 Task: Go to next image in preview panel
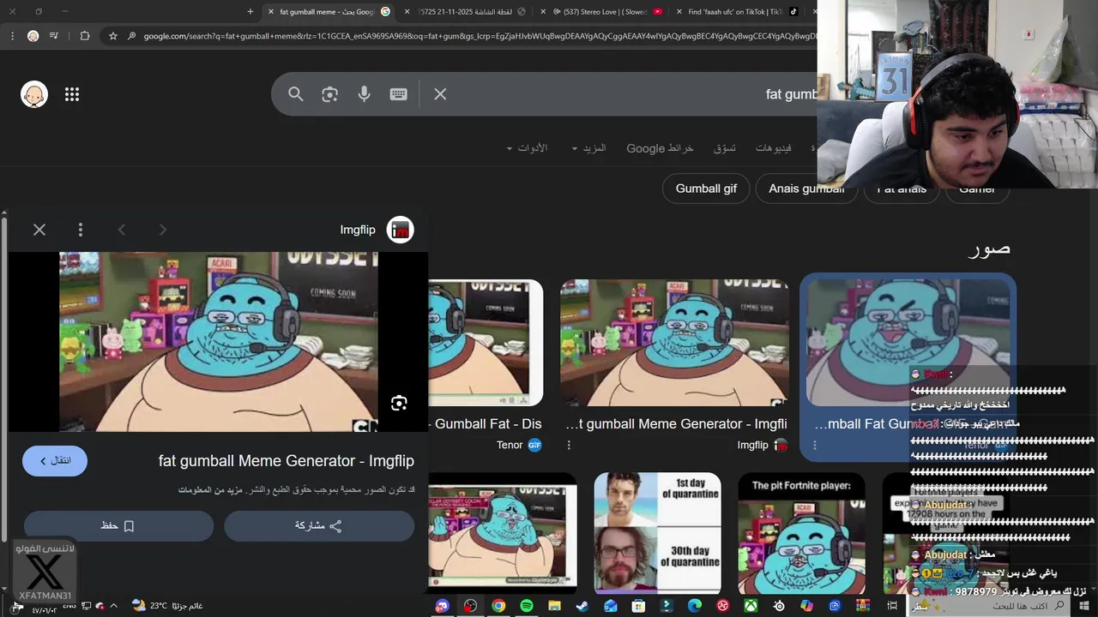[x=163, y=230]
